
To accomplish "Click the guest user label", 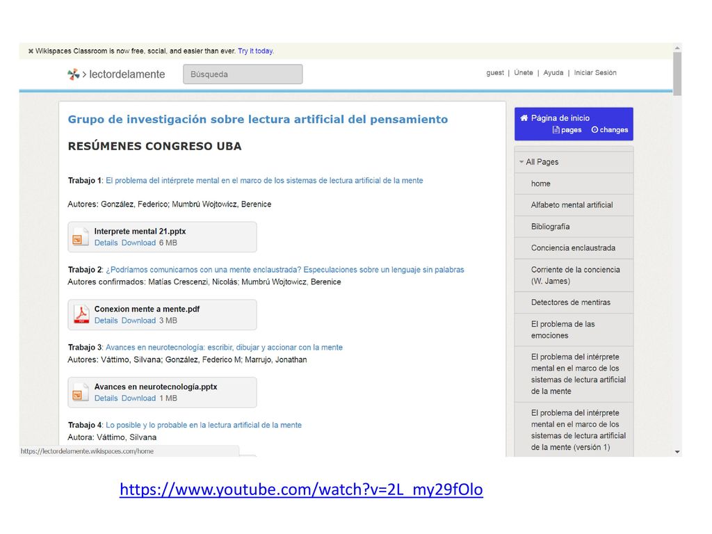I will coord(495,72).
